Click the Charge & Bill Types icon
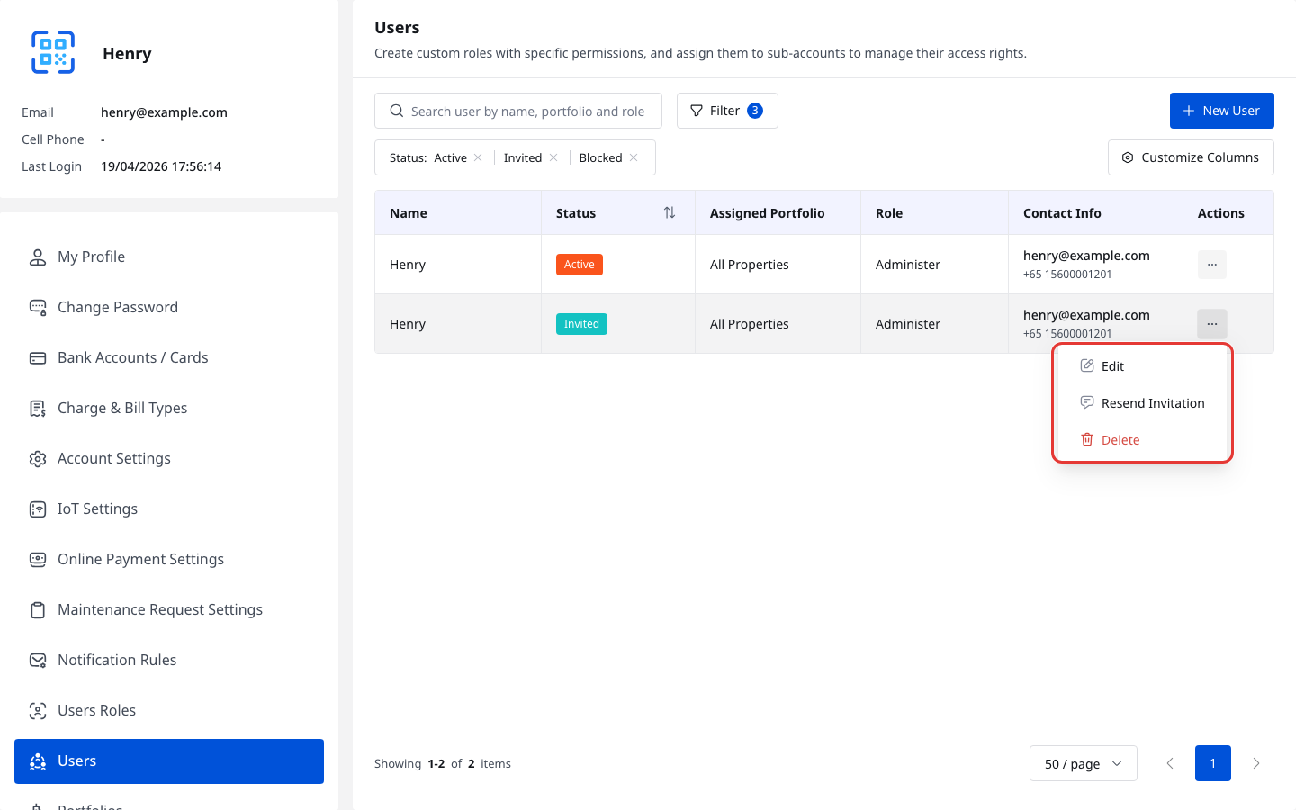Screen dimensions: 1296x810 pyautogui.click(x=38, y=409)
